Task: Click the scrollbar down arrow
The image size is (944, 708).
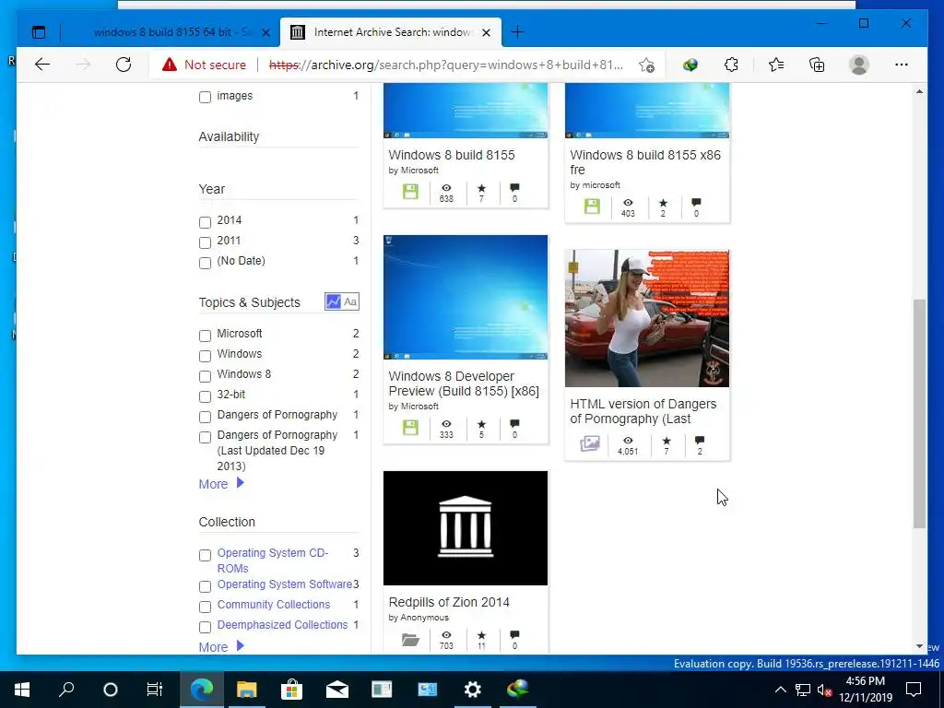Action: tap(919, 646)
